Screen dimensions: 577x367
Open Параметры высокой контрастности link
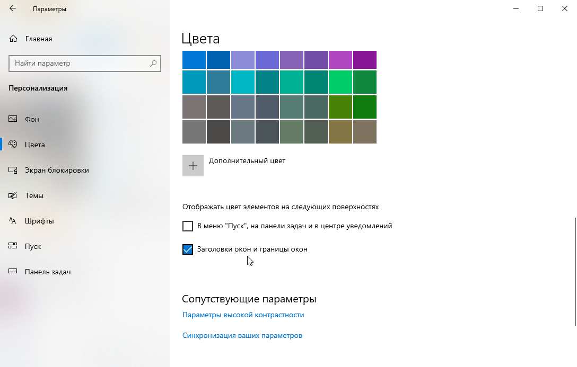pyautogui.click(x=243, y=315)
